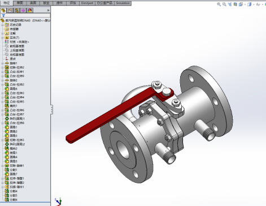The image size is (266, 206).
Task: Expand the 切除-旋转1 cut-revolve feature
Action: click(x=2, y=166)
